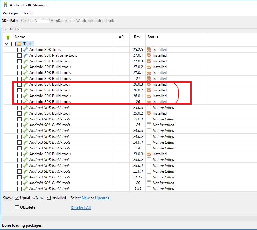Check the Tools folder checkbox
Viewport: 257px width, 230px height.
tap(14, 44)
